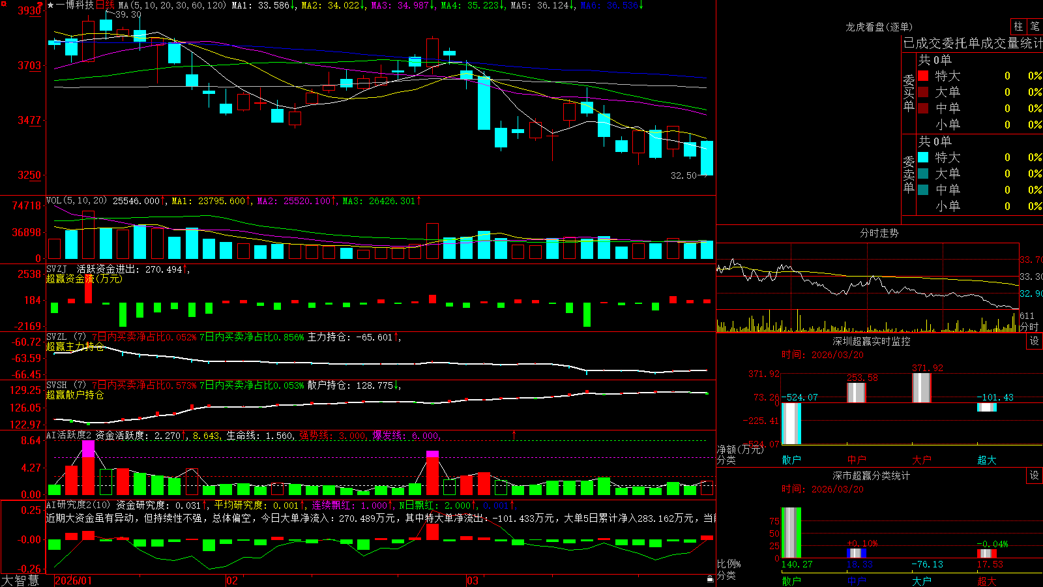
Task: Click the 时间: 2026/03/20 in 实时监控
Action: pyautogui.click(x=822, y=355)
